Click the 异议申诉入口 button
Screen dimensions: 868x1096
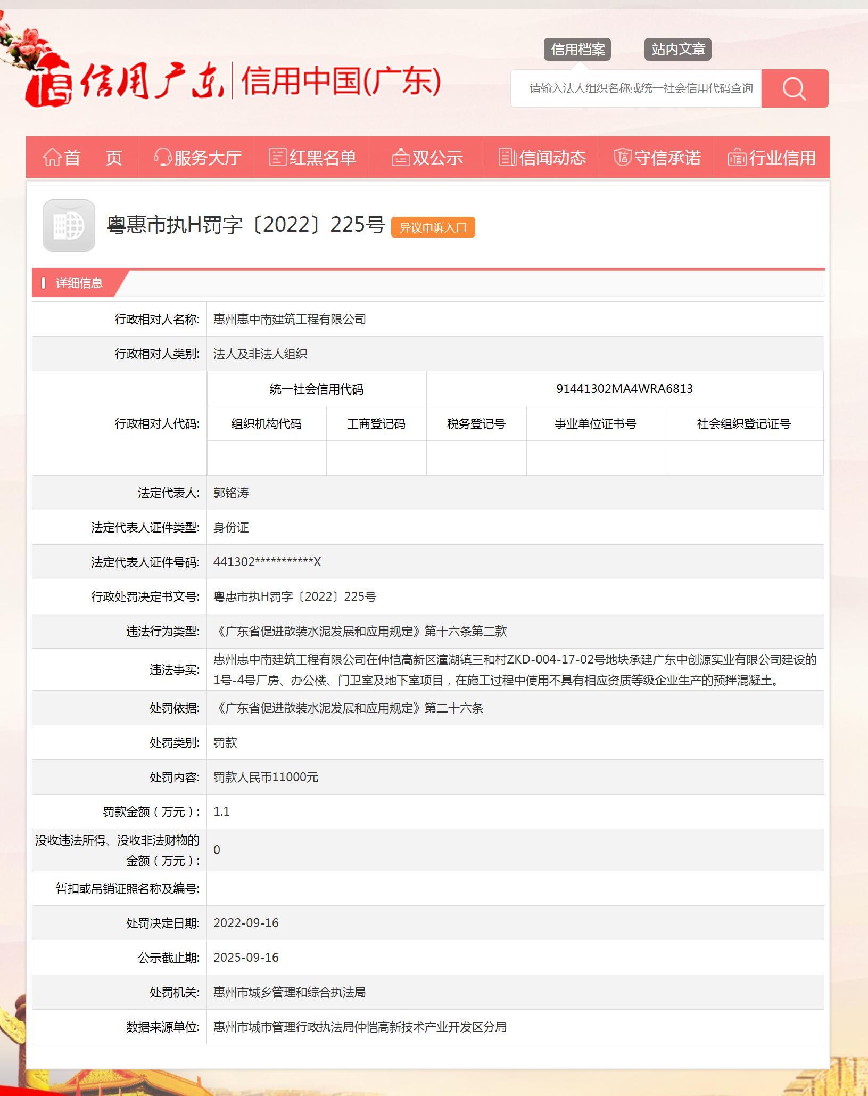click(433, 227)
